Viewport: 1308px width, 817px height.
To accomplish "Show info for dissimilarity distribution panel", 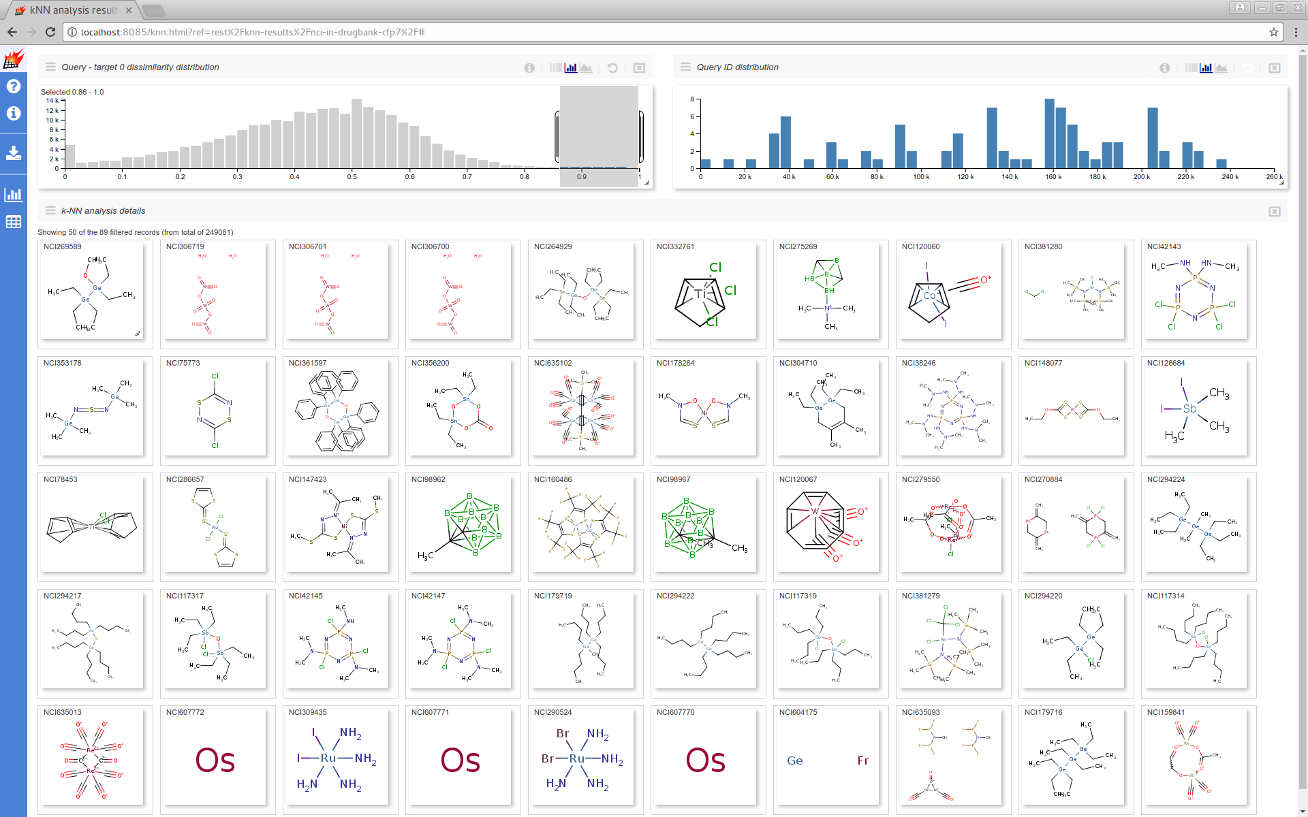I will click(529, 67).
